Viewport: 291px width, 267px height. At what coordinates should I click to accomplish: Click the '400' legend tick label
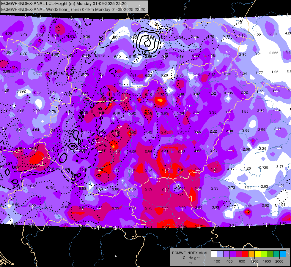click(229, 261)
